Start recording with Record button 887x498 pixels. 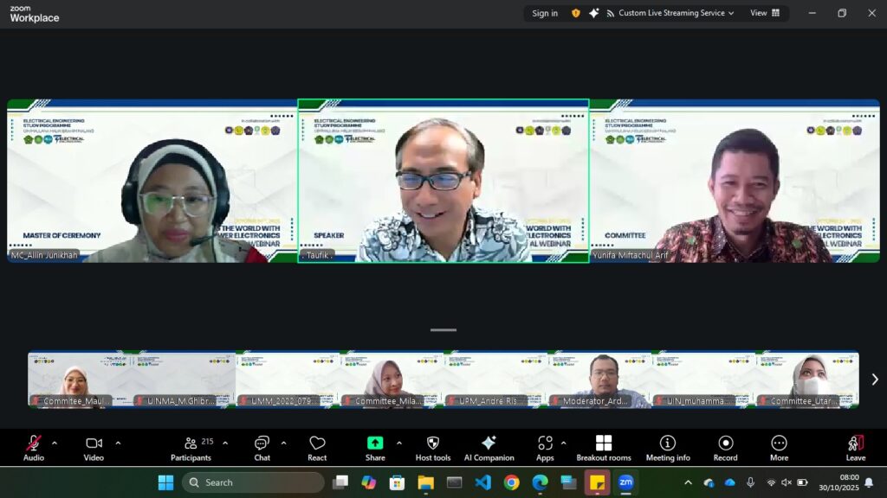pyautogui.click(x=726, y=447)
